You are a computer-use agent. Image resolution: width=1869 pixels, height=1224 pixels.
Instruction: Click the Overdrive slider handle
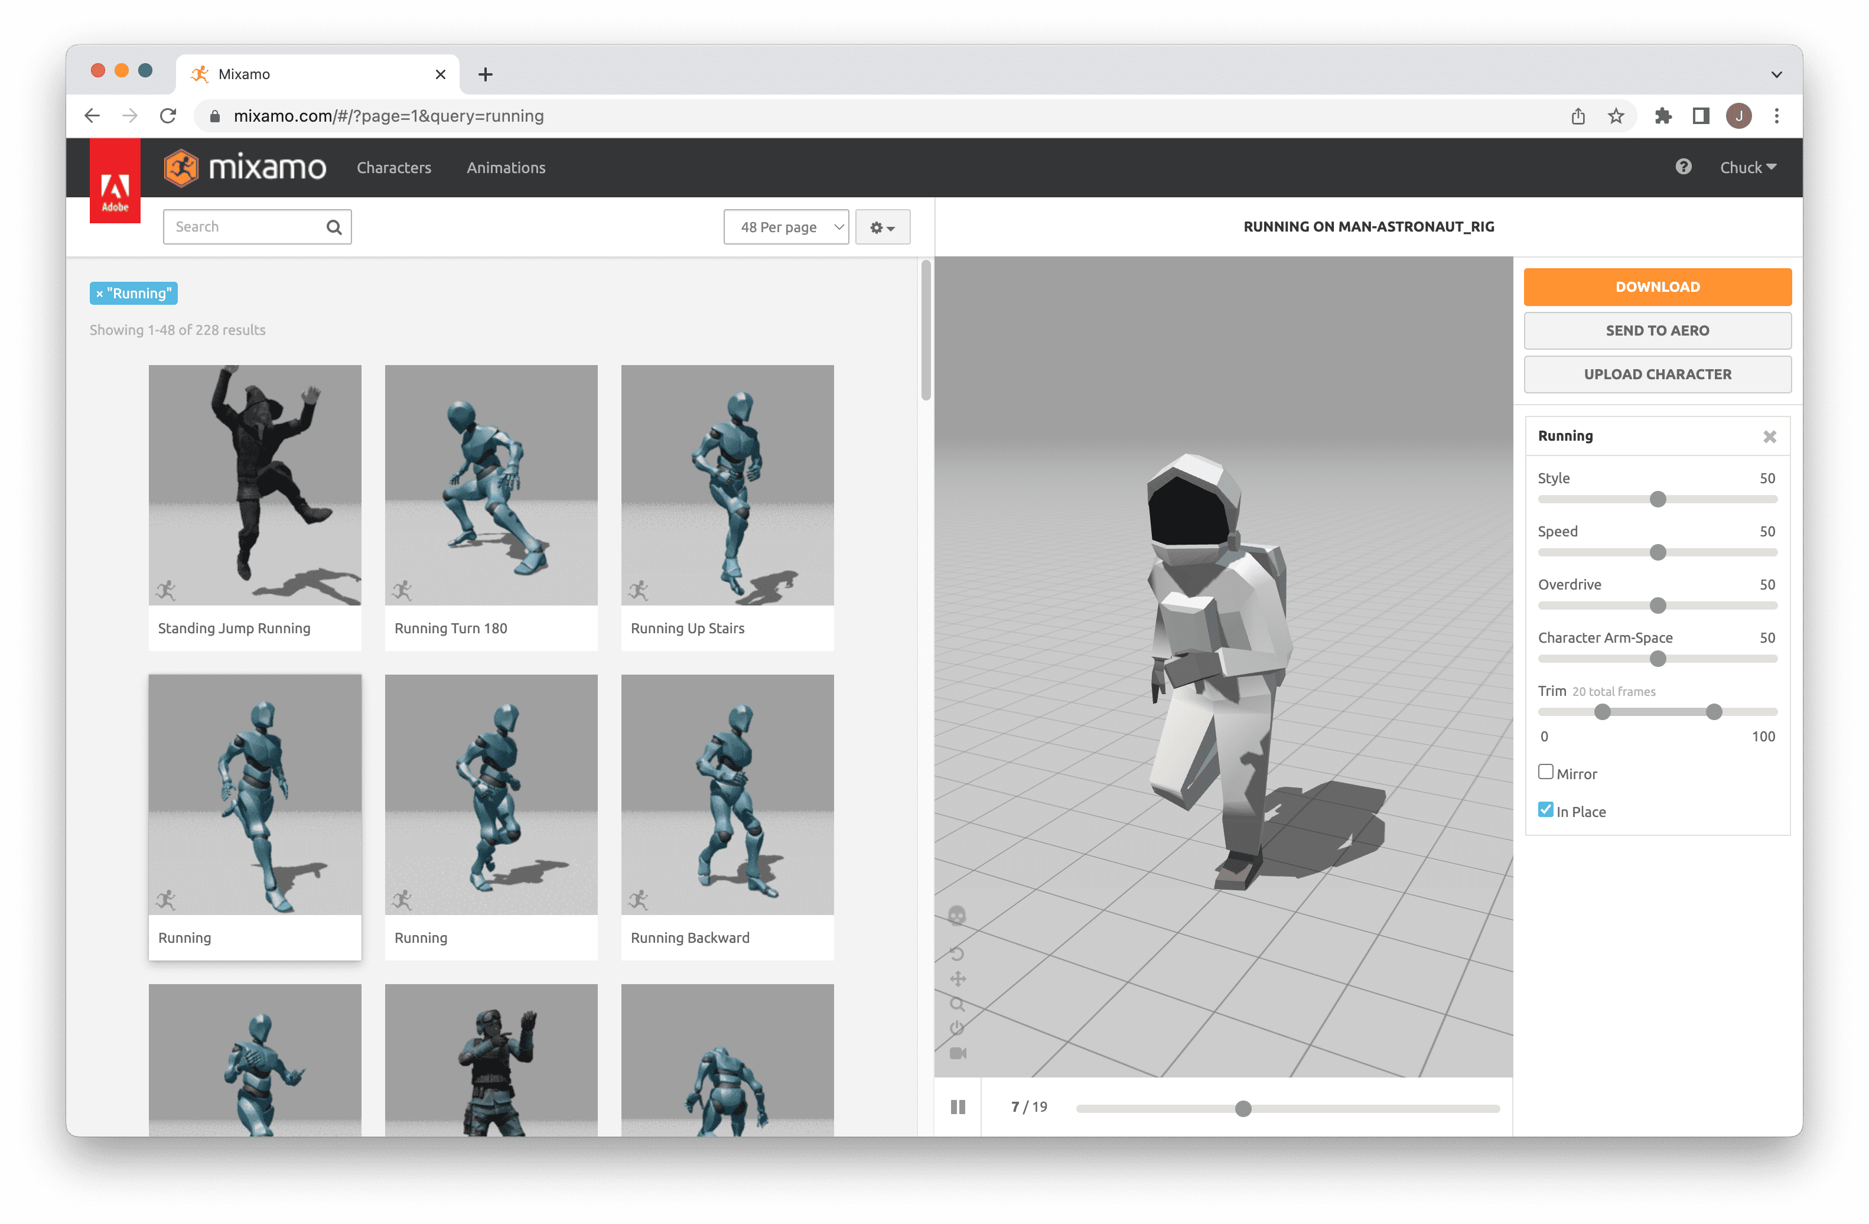(x=1658, y=606)
